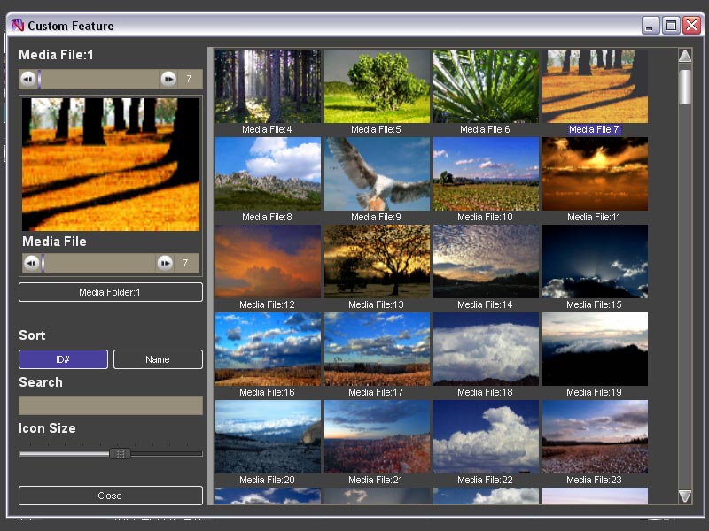Select Media File:11 sunset thumbnail
The width and height of the screenshot is (709, 531).
tap(595, 173)
